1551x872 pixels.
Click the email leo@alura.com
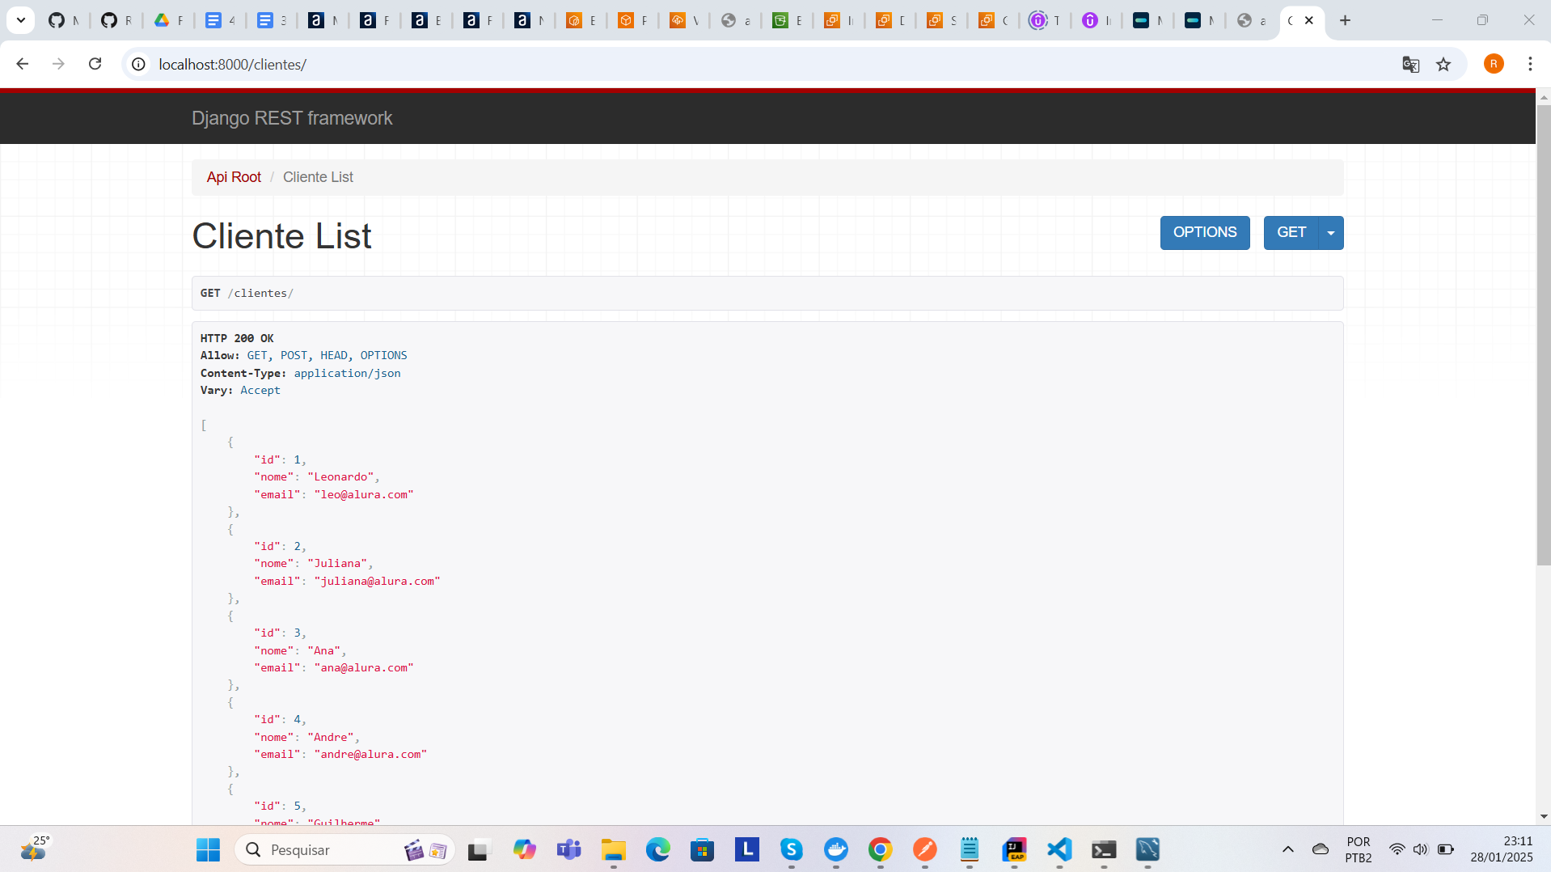coord(364,494)
